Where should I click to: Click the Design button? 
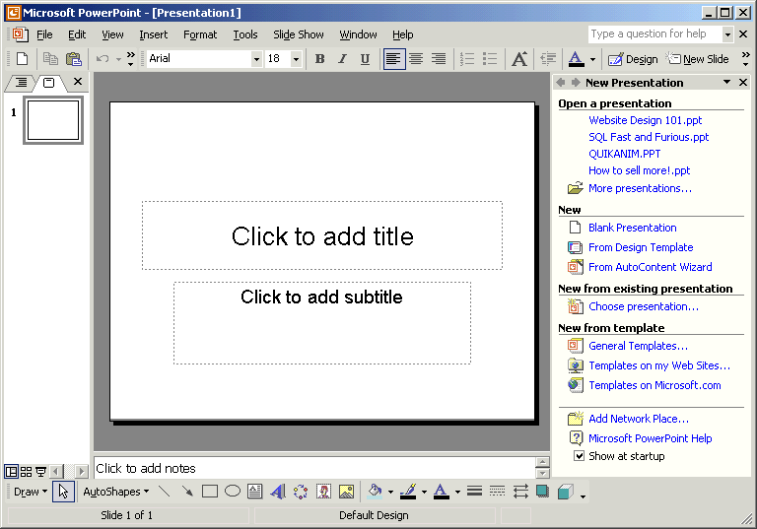633,59
